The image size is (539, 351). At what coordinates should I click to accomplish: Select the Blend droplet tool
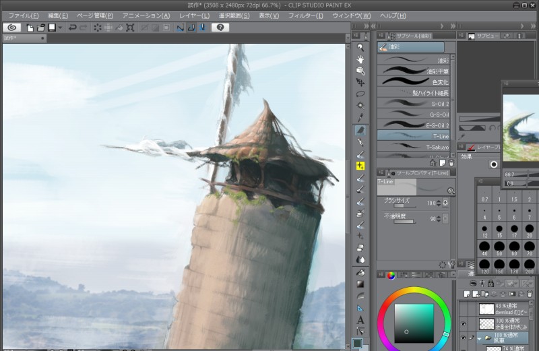[360, 259]
